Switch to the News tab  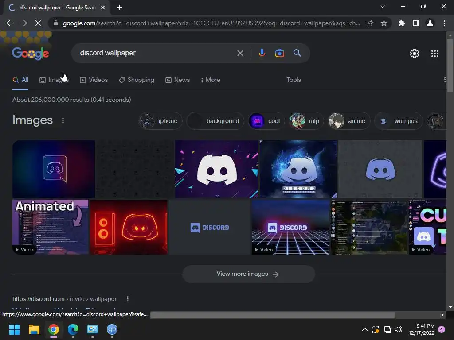click(x=177, y=80)
